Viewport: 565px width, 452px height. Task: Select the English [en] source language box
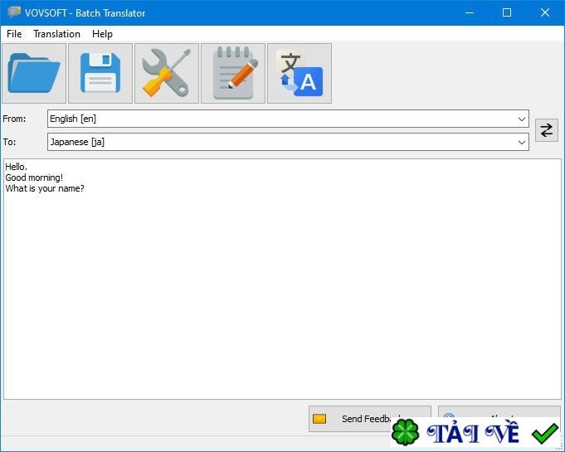pos(288,119)
